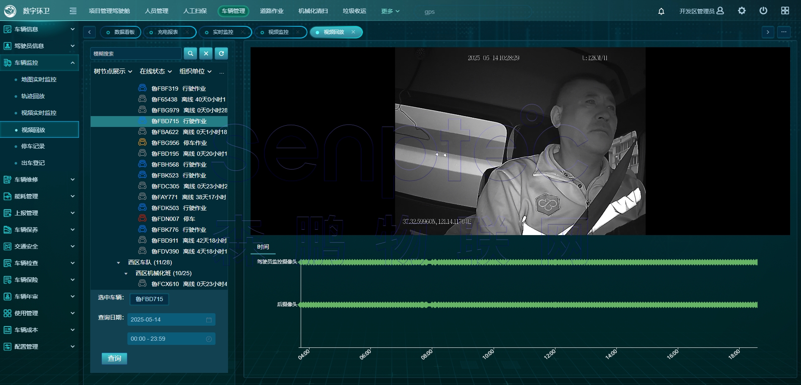Close the 视频回放 tab
This screenshot has height=385, width=801.
353,32
